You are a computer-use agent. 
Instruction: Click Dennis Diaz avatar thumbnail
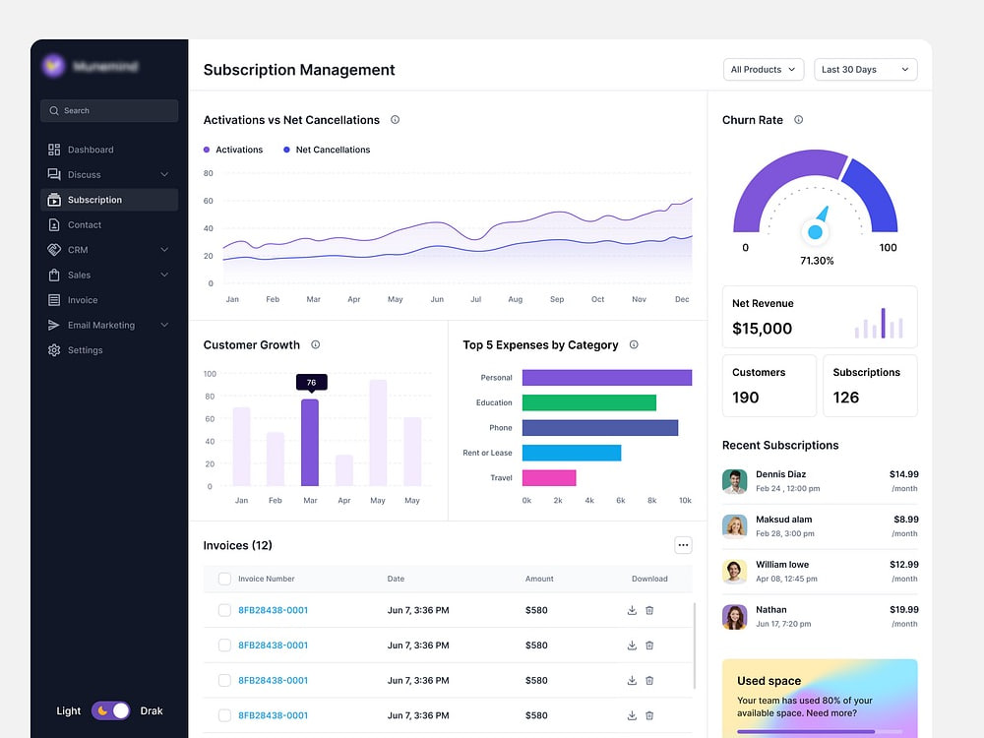(734, 481)
